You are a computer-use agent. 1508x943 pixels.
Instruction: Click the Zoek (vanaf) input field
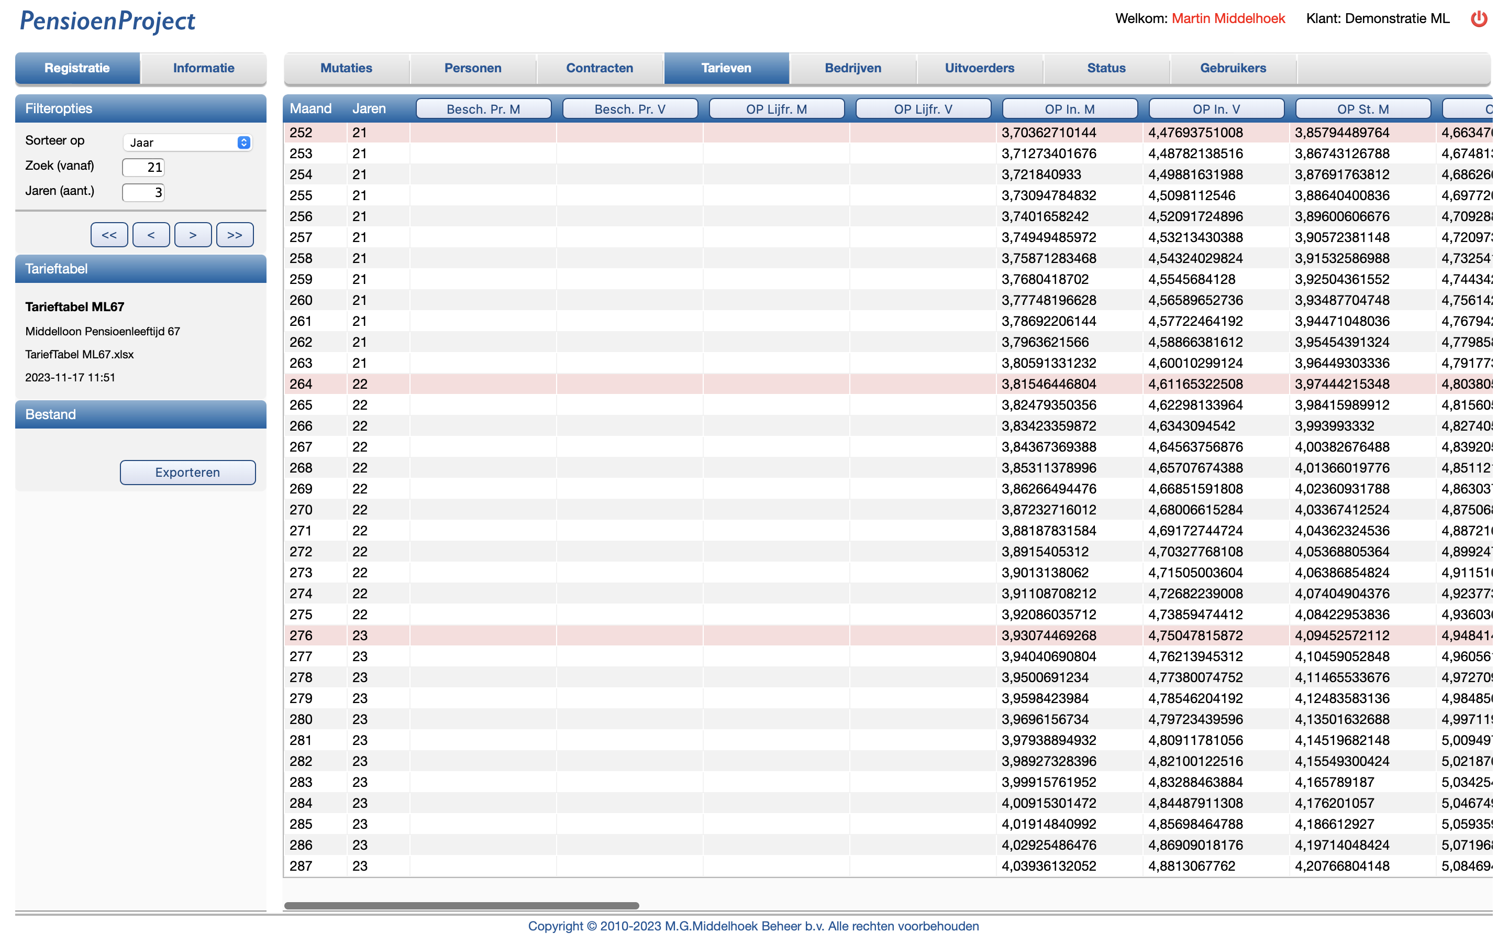click(143, 167)
